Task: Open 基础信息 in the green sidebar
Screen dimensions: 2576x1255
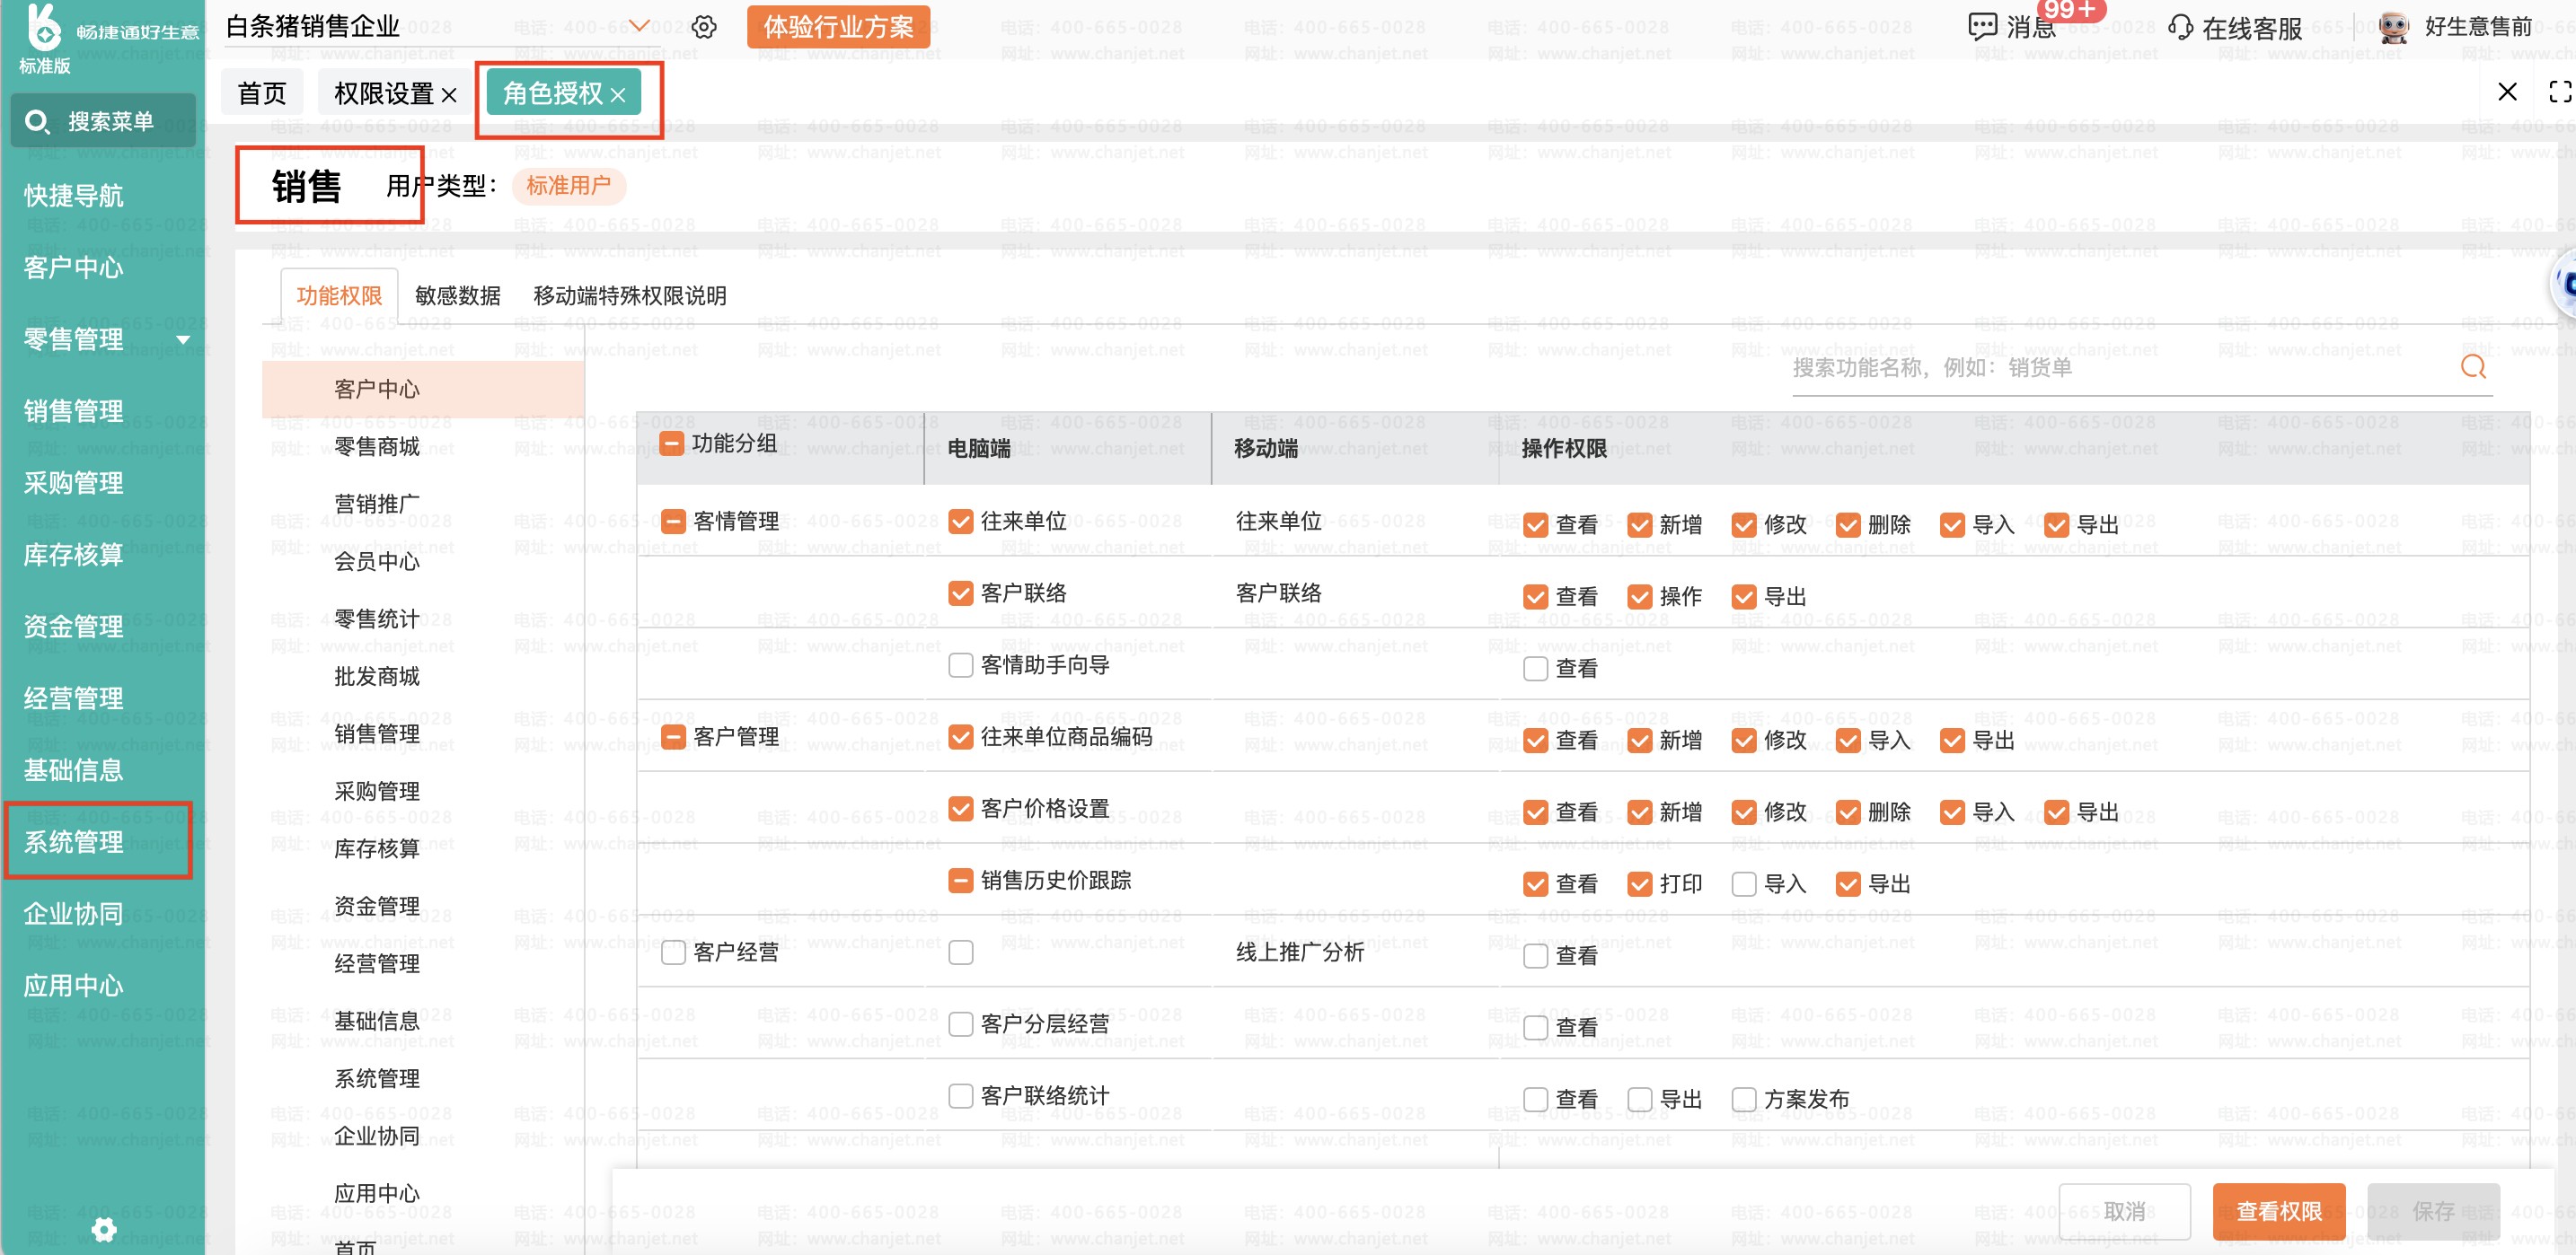Action: 73,770
